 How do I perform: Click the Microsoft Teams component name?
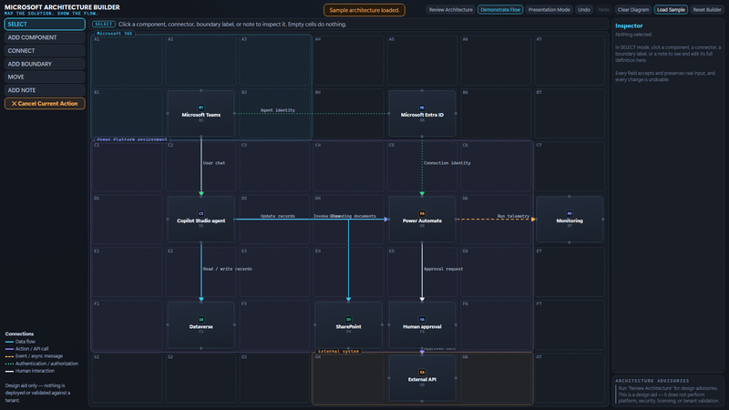[x=200, y=115]
